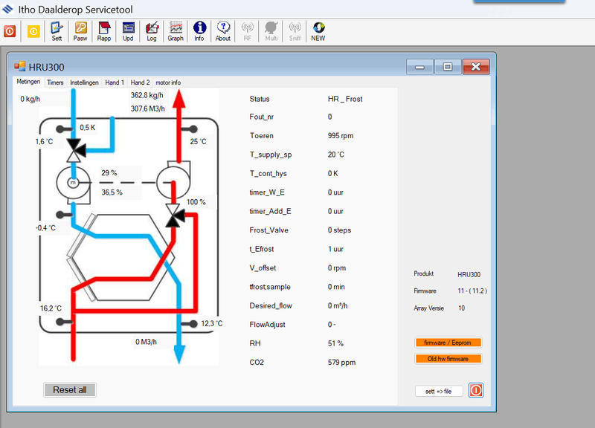Click the Produkt value HRU300
This screenshot has height=428, width=595.
click(469, 274)
